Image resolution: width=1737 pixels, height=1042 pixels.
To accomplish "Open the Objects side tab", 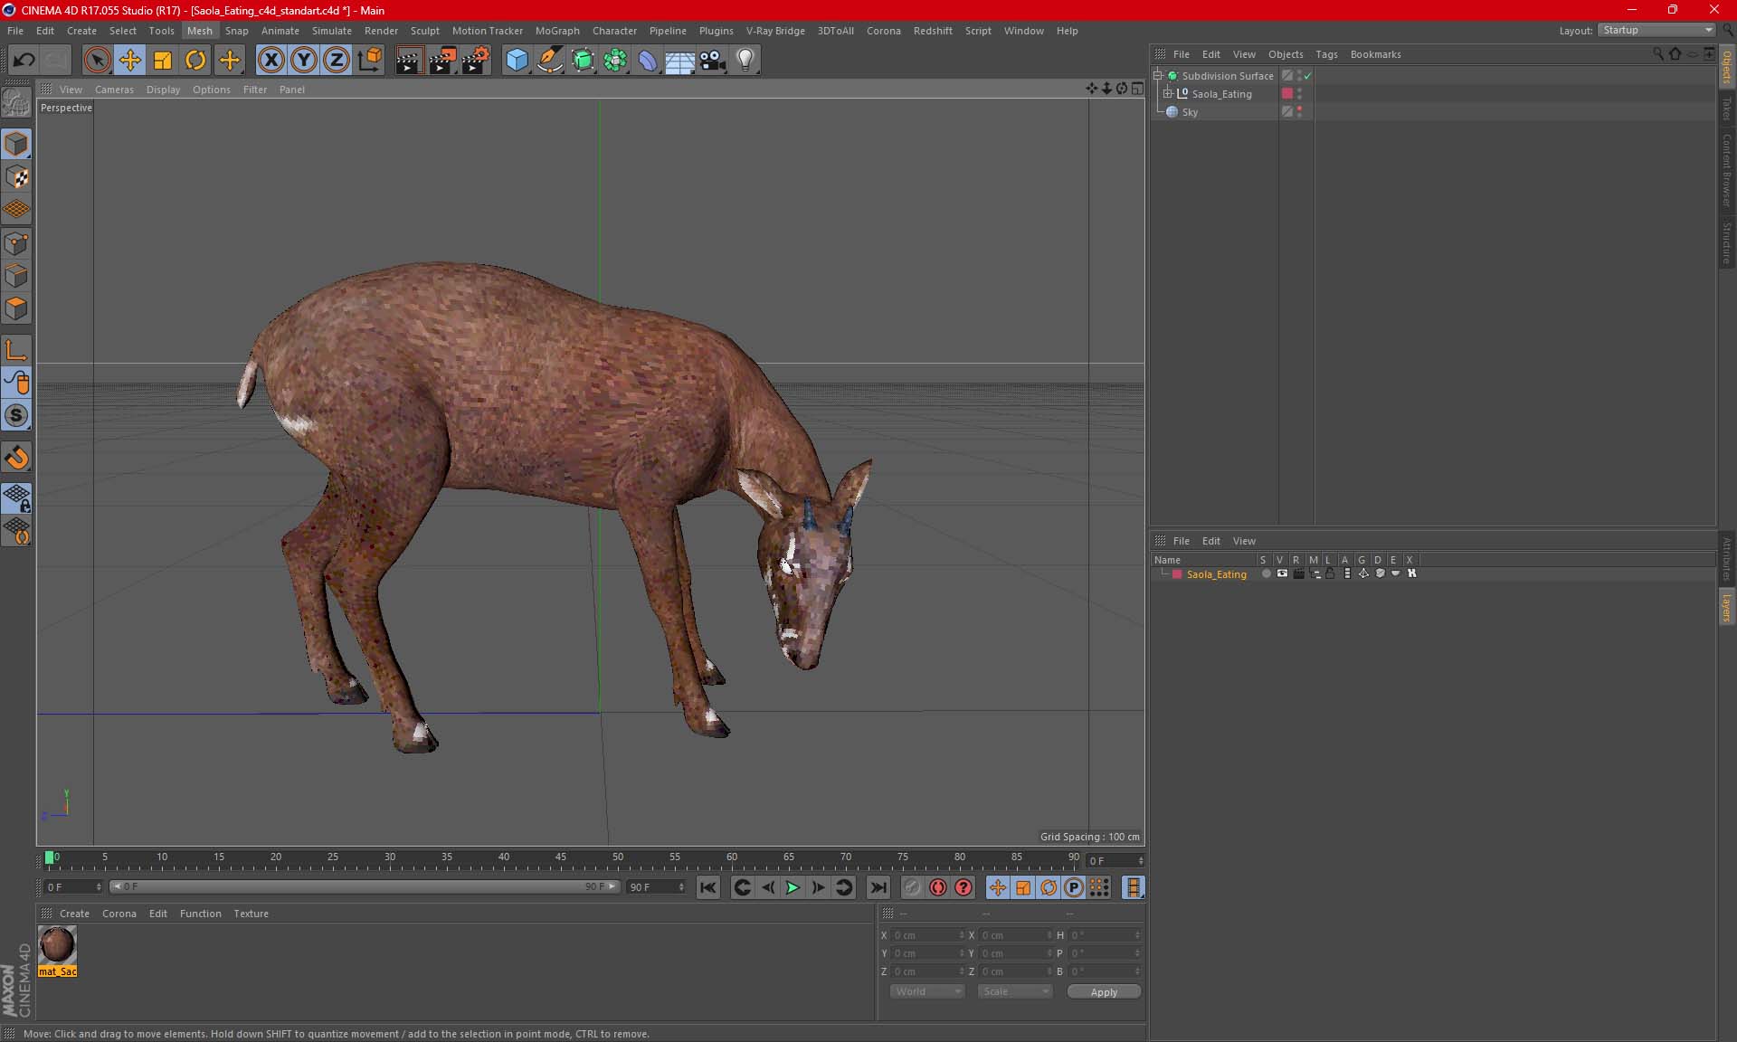I will point(1727,66).
